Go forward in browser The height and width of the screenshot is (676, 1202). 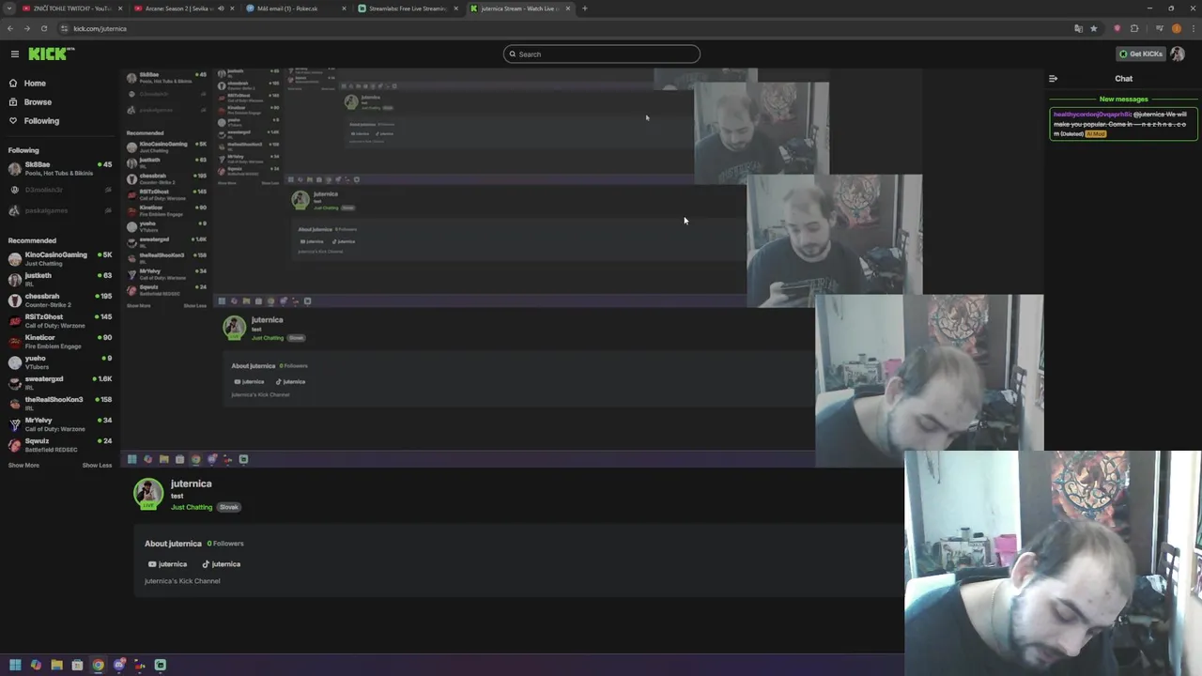click(26, 28)
